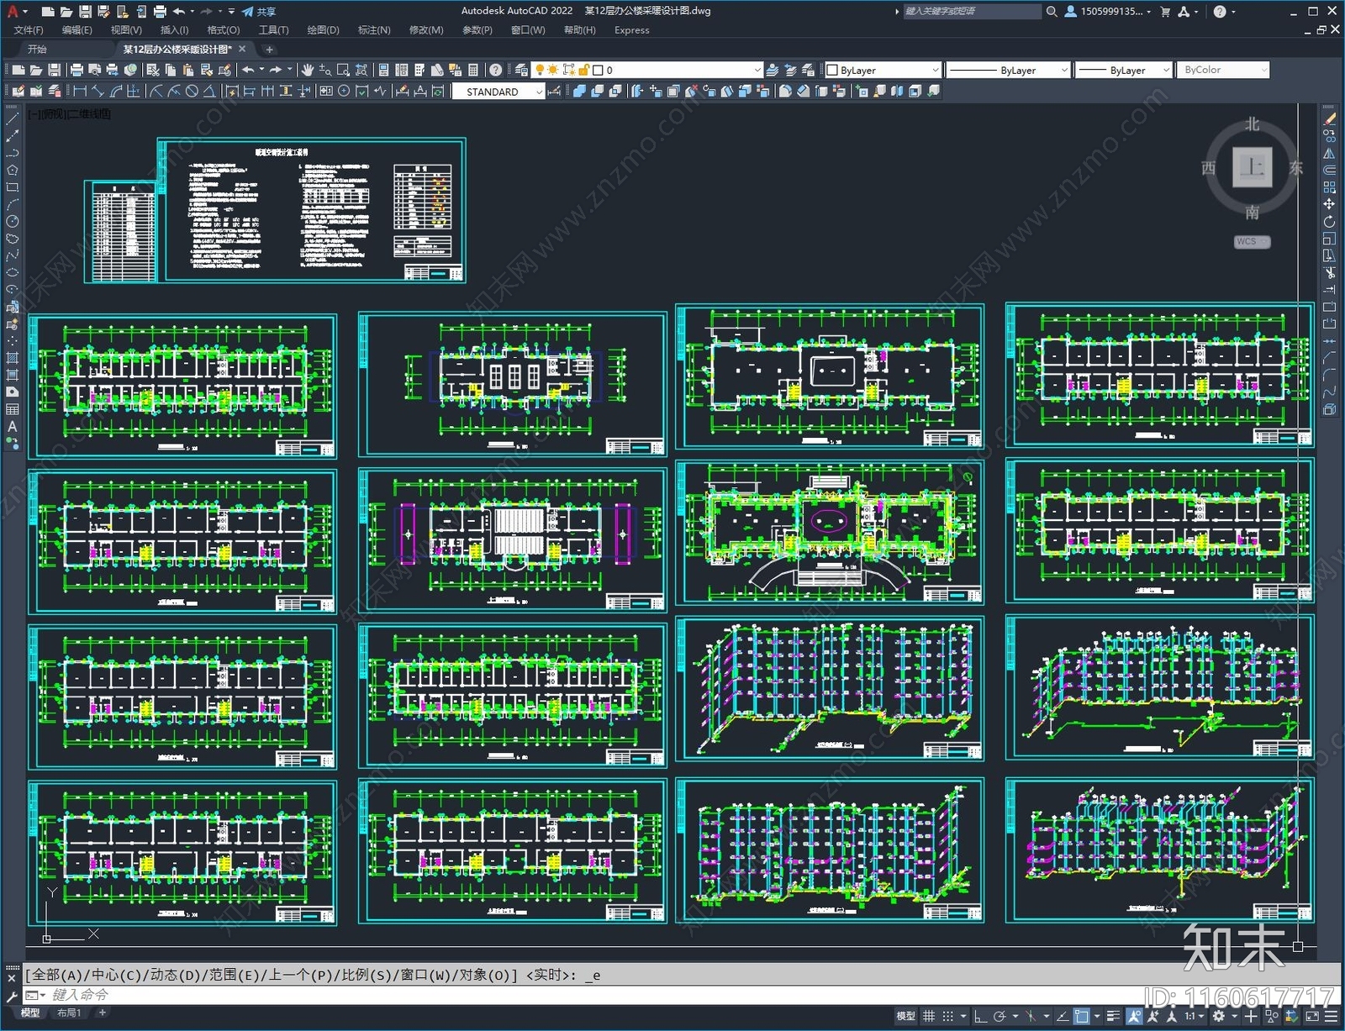Toggle object snap in status bar
Screen dimensions: 1345x1031
click(1083, 1016)
